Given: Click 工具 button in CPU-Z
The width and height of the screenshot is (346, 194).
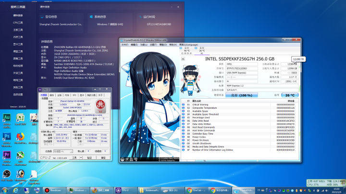Looking at the screenshot, I should (74, 158).
